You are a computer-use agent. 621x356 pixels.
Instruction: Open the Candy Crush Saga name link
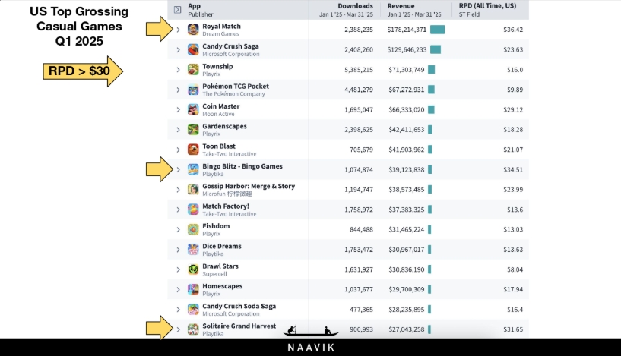coord(230,46)
